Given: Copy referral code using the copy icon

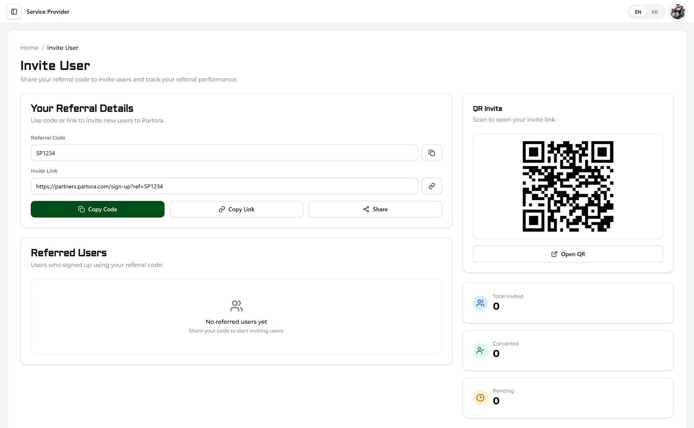Looking at the screenshot, I should [432, 153].
